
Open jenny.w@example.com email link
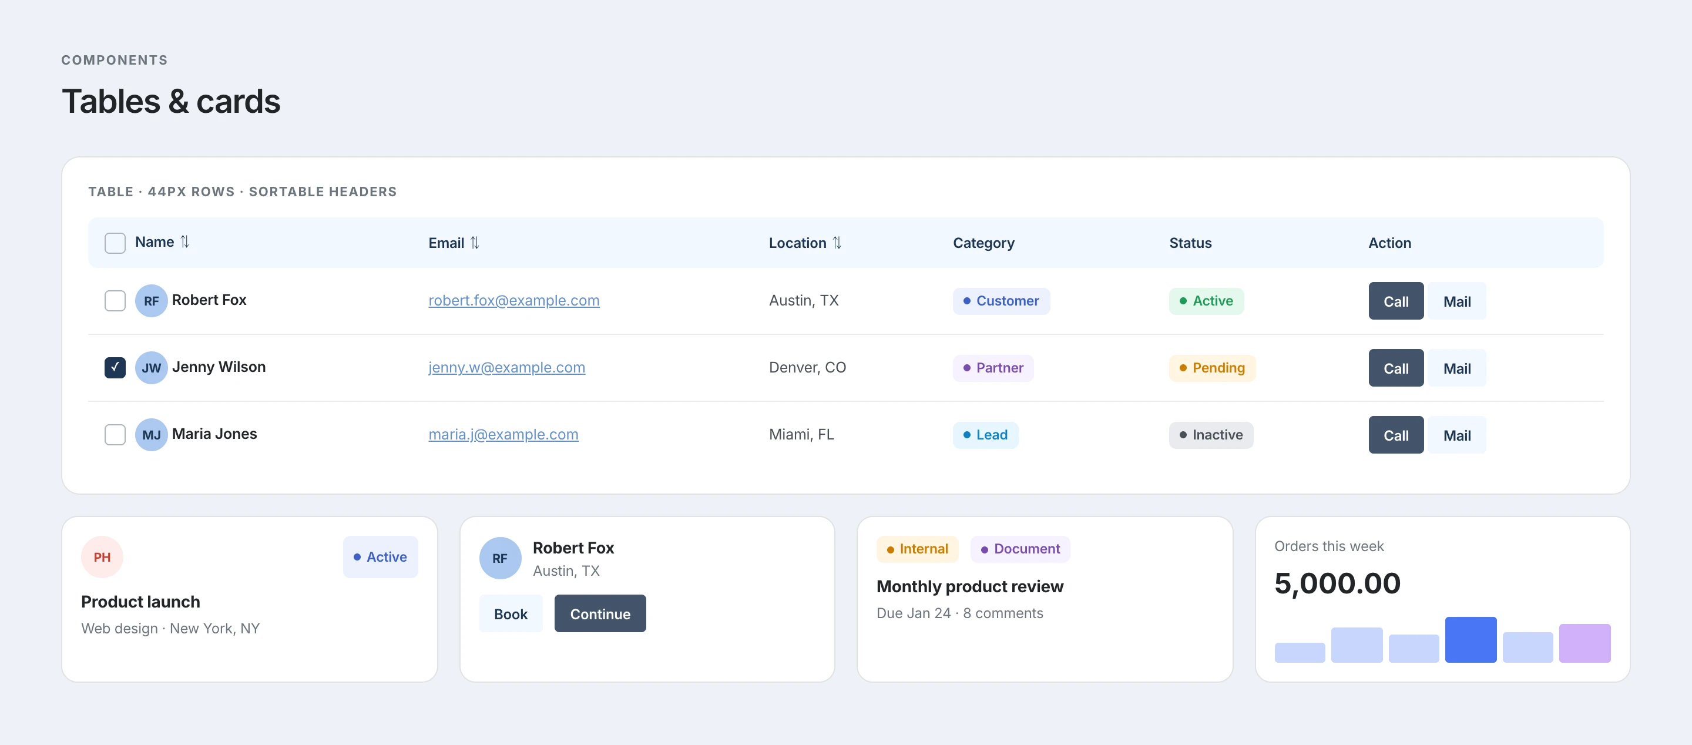(506, 368)
